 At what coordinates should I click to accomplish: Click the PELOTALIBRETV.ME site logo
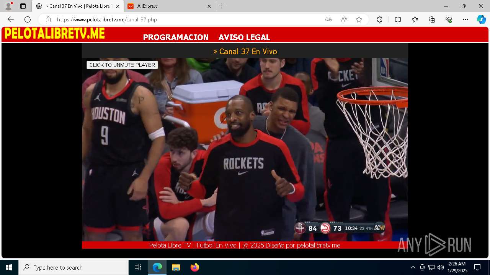[x=54, y=34]
